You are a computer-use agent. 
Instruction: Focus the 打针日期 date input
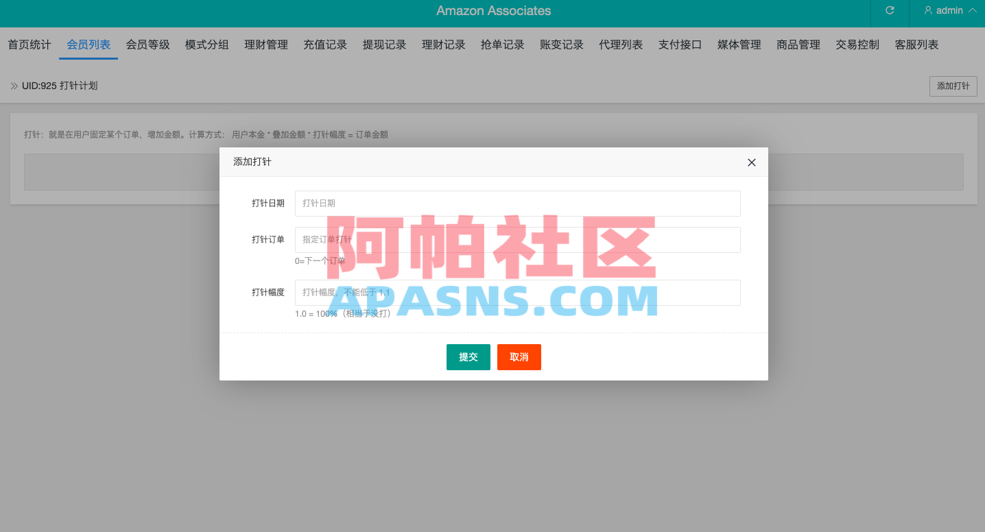click(x=518, y=204)
